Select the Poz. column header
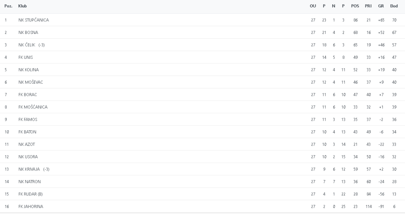This screenshot has height=214, width=405. [8, 6]
